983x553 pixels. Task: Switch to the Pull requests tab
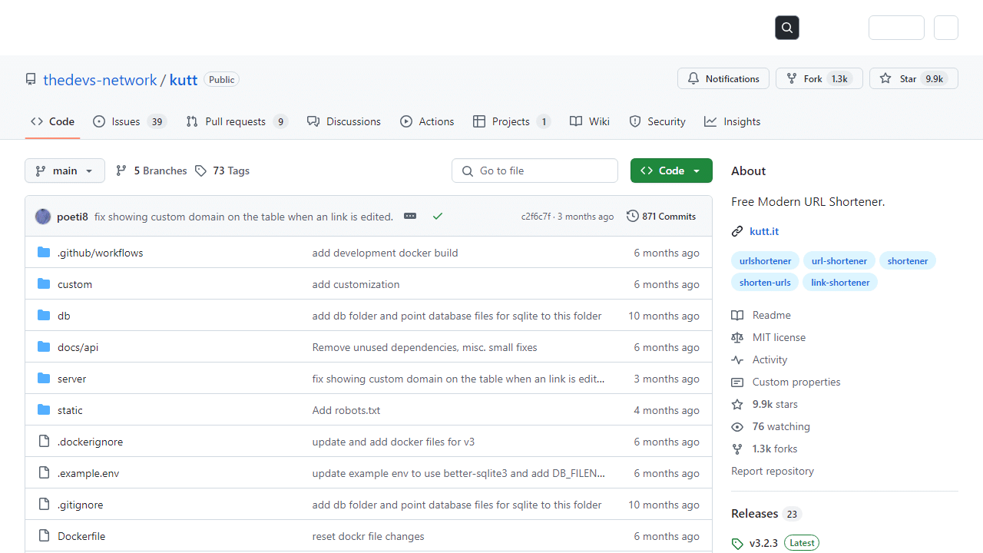(x=237, y=121)
